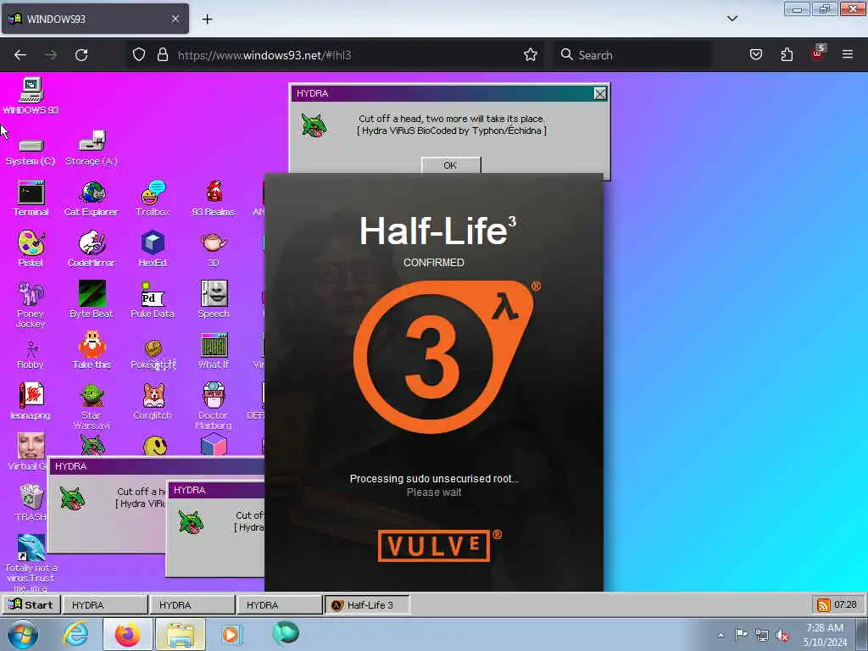
Task: Close the top HYDRA dialog with X
Action: click(x=600, y=93)
